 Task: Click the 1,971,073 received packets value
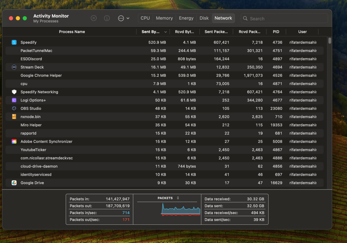(253, 75)
